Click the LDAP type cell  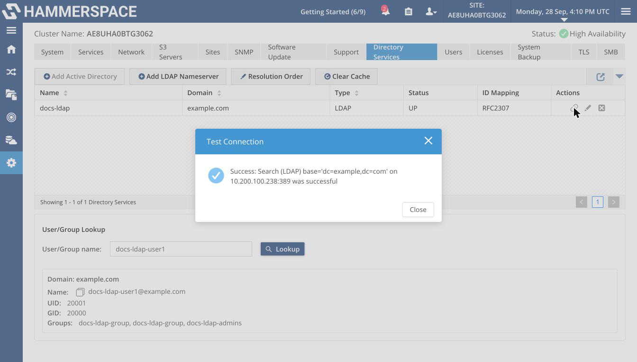pyautogui.click(x=366, y=108)
